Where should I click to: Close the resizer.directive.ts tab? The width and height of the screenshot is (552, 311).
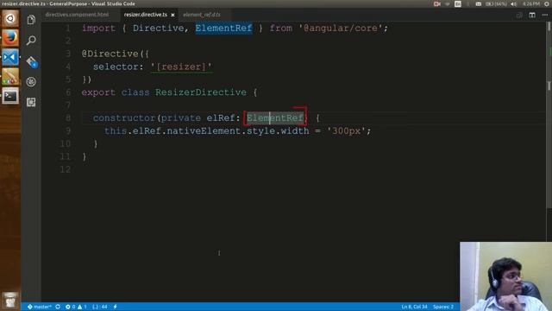pos(172,15)
